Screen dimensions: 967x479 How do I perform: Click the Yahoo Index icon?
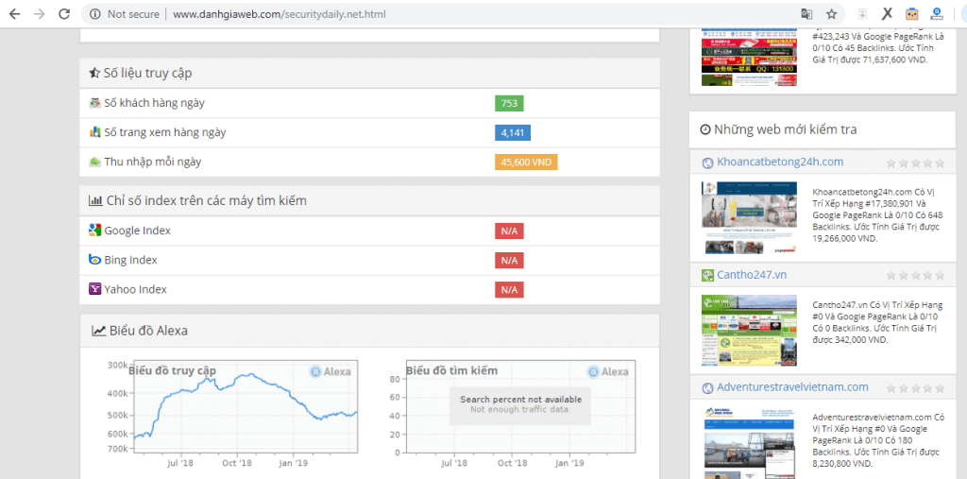94,289
